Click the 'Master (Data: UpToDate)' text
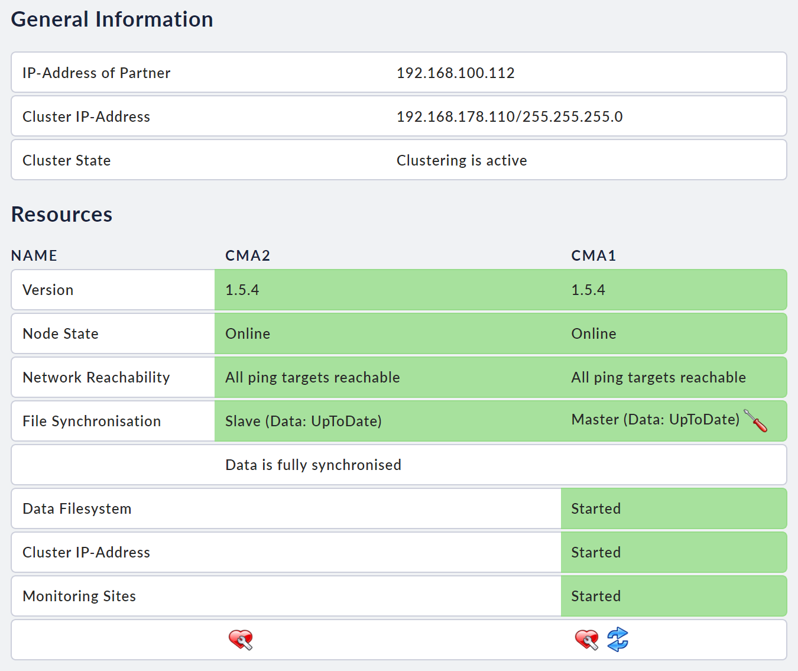This screenshot has height=671, width=798. [656, 419]
